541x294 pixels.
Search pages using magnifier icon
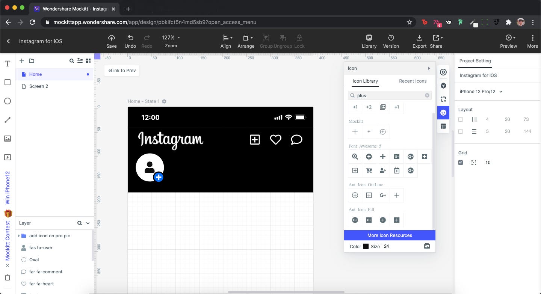click(x=71, y=61)
